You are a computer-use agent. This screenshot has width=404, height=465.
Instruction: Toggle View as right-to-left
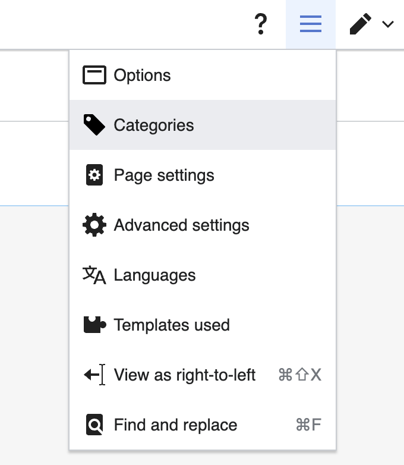coord(185,375)
